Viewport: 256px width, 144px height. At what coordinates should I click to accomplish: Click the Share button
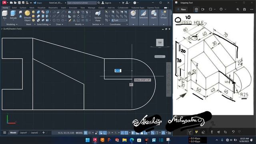[37, 3]
